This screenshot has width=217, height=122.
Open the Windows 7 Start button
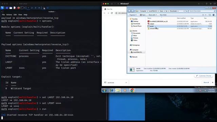[104, 90]
